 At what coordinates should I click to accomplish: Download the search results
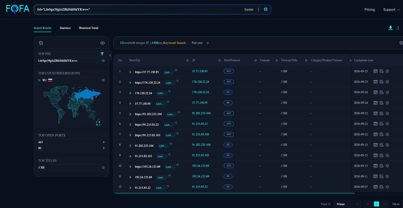(x=391, y=28)
